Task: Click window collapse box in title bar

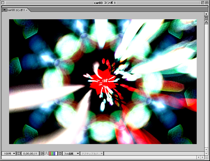Action: click(x=207, y=3)
